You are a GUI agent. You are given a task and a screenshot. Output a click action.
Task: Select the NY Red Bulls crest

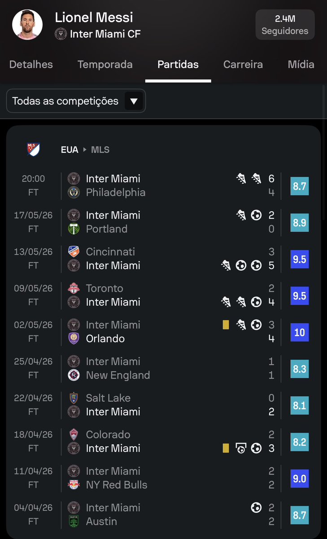(74, 485)
